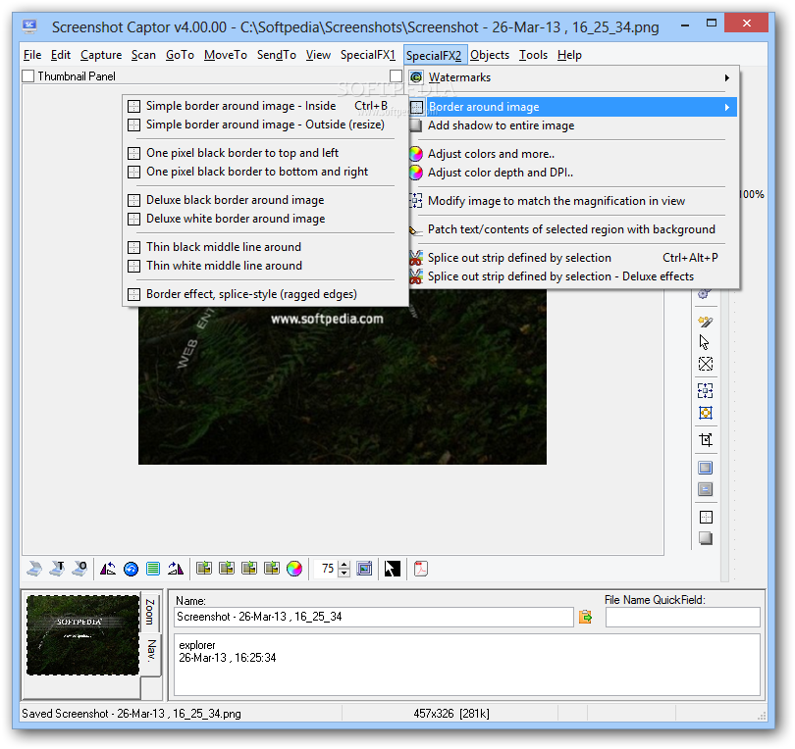Click the blue frame with orange handles icon
795x749 pixels.
pos(706,413)
